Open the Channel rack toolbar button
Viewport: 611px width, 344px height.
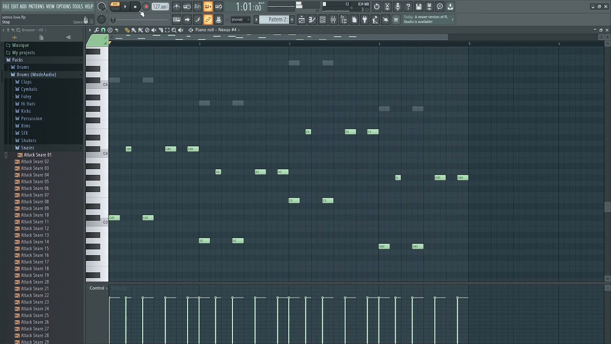pos(323,20)
